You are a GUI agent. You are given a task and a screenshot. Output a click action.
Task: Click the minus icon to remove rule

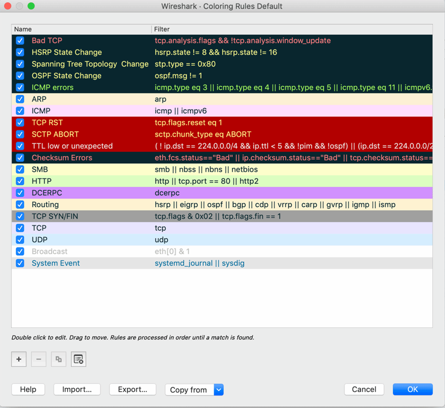point(39,359)
